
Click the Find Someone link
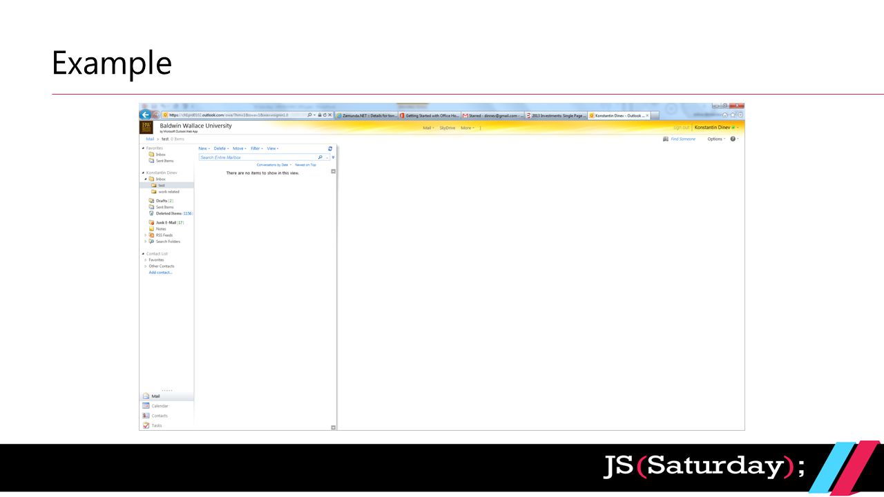(x=683, y=139)
